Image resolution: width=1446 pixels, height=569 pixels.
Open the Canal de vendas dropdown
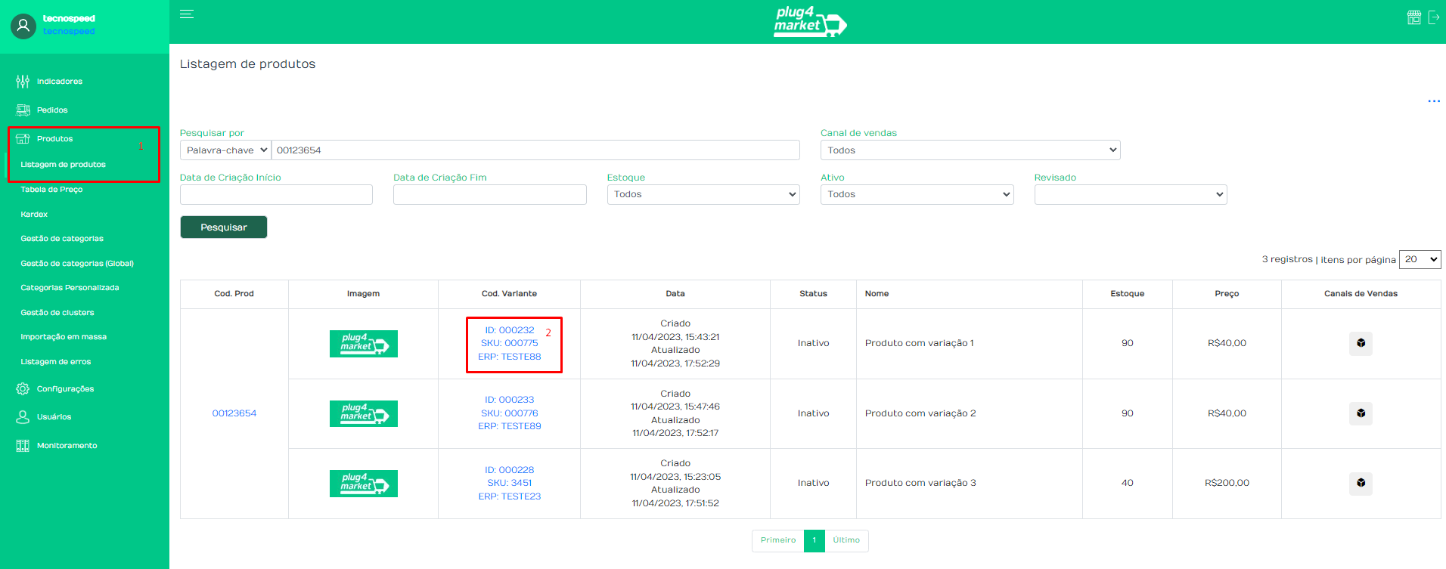coord(970,150)
